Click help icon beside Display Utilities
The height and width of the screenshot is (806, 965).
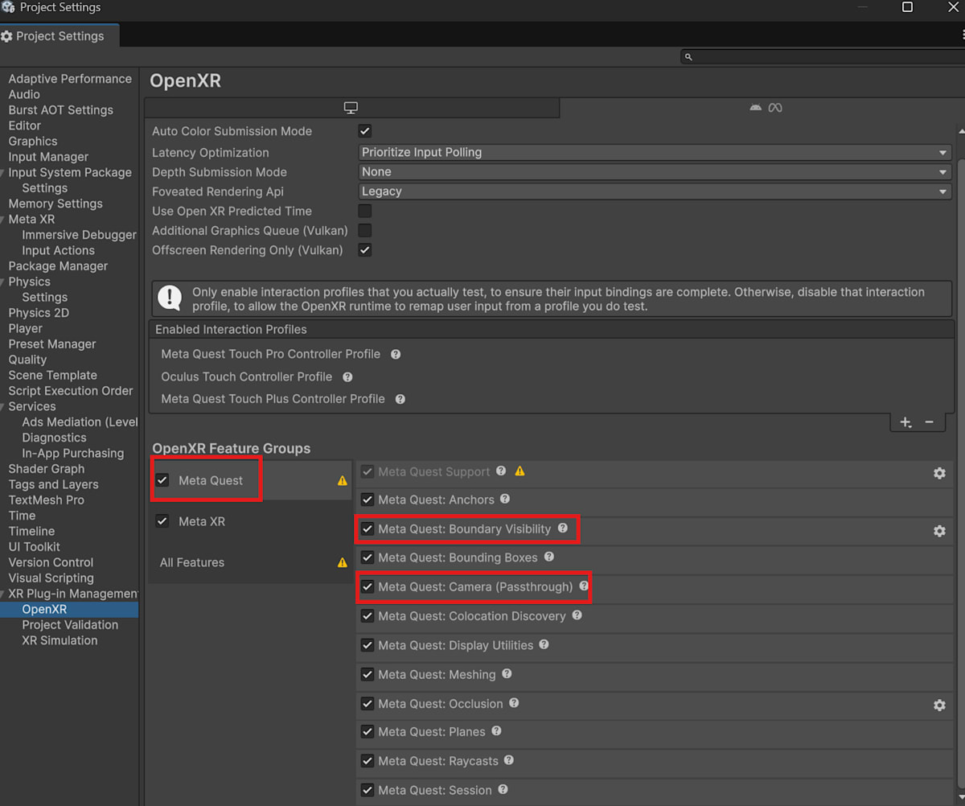pyautogui.click(x=544, y=644)
